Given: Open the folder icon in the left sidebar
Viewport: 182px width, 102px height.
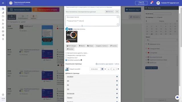Looking at the screenshot, I should pos(3,16).
